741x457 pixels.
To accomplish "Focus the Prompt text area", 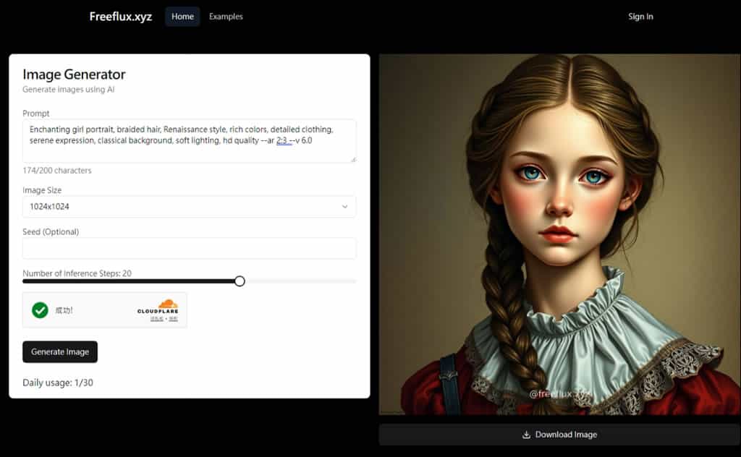I will click(189, 141).
